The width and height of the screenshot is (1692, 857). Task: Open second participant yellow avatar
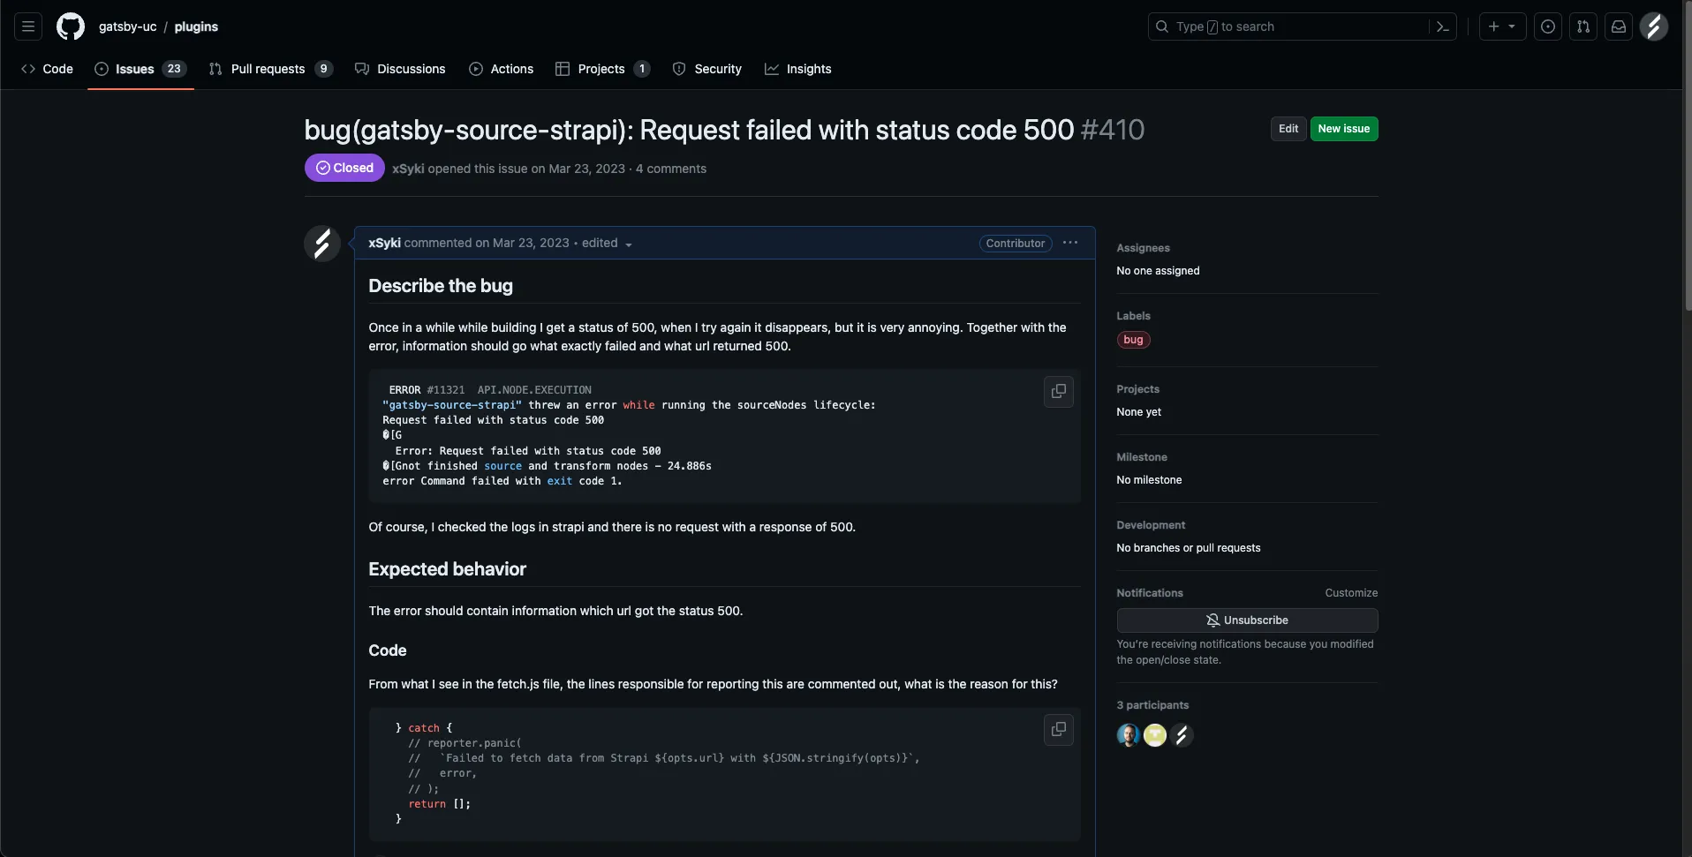tap(1155, 735)
